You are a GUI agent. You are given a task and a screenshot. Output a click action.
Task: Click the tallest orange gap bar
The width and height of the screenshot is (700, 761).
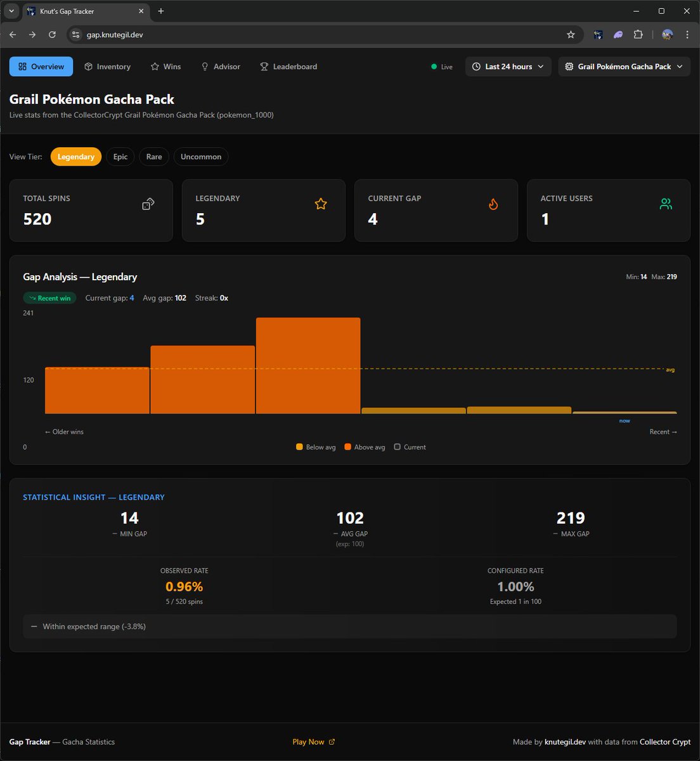tap(308, 366)
